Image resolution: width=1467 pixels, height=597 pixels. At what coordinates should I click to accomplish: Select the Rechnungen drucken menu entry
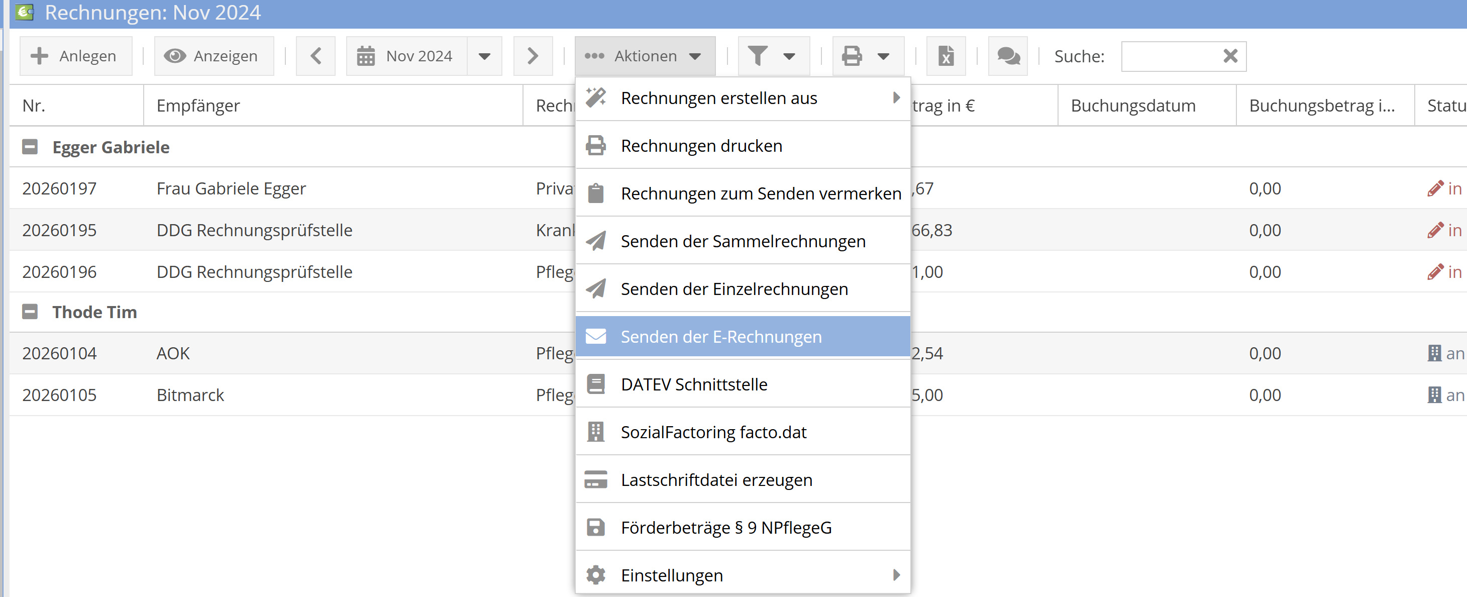[x=702, y=145]
